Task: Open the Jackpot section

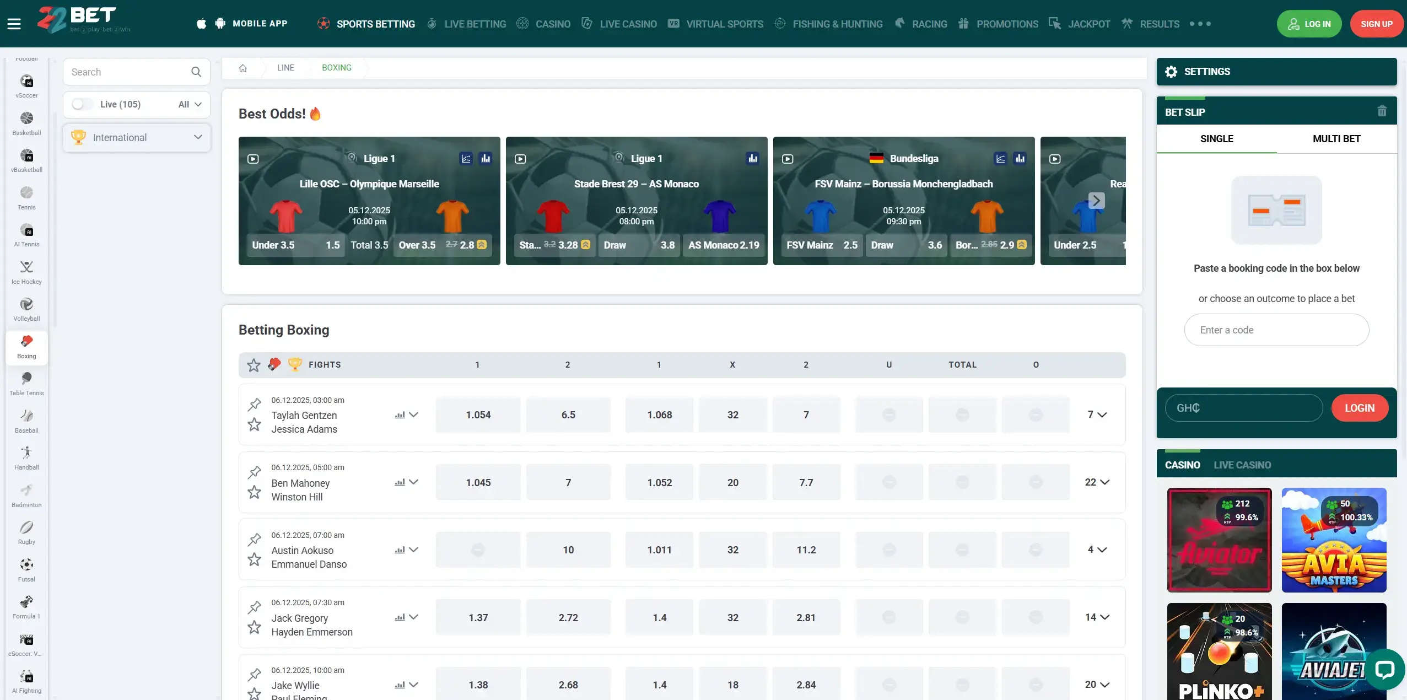Action: 1079,24
